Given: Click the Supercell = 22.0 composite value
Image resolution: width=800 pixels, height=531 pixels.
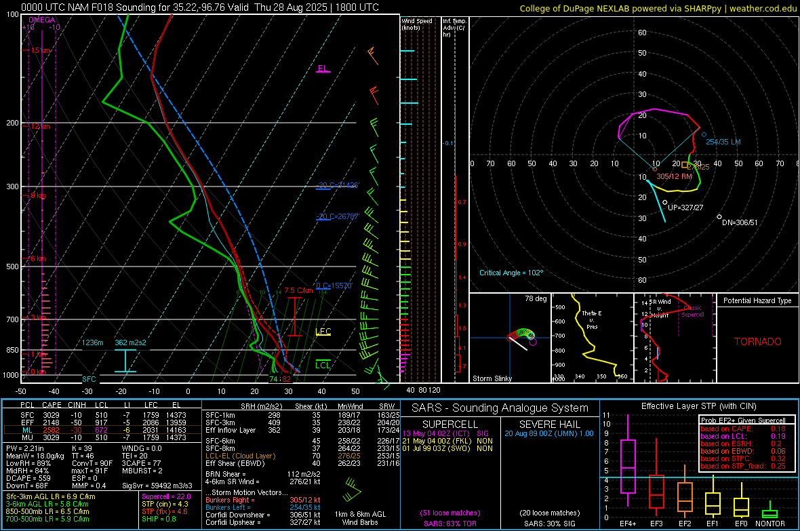Looking at the screenshot, I should pyautogui.click(x=166, y=496).
